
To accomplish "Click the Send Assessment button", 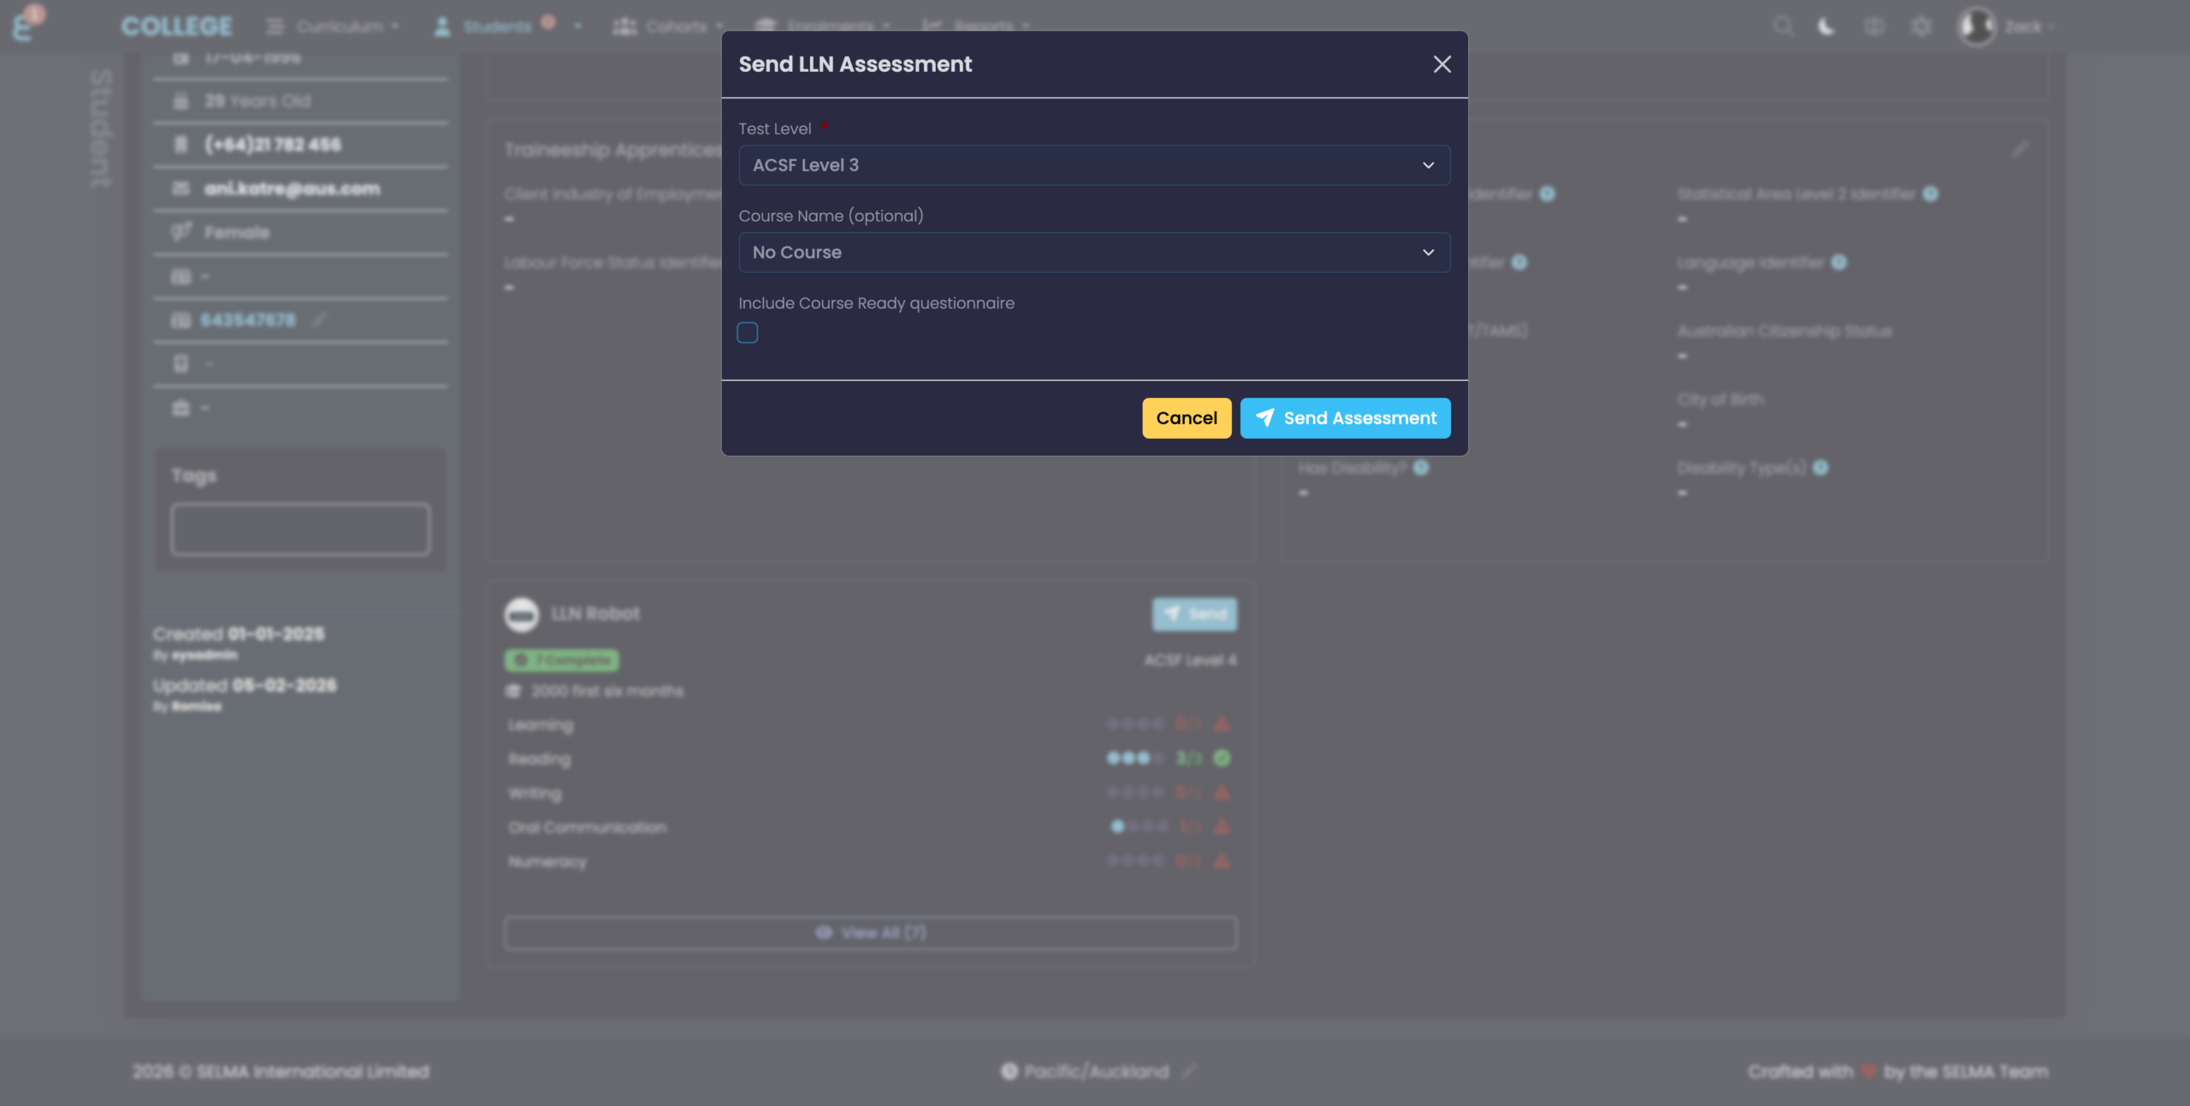I will click(x=1344, y=417).
